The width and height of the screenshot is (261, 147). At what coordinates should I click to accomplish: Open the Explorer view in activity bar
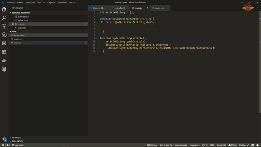(4, 9)
